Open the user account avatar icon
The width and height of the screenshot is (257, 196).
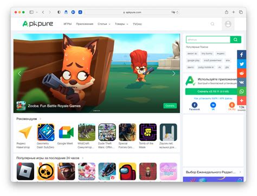tap(228, 24)
